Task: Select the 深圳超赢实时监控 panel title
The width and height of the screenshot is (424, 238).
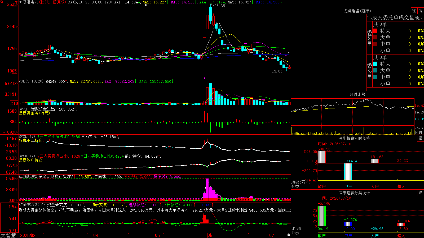Action: click(x=354, y=138)
